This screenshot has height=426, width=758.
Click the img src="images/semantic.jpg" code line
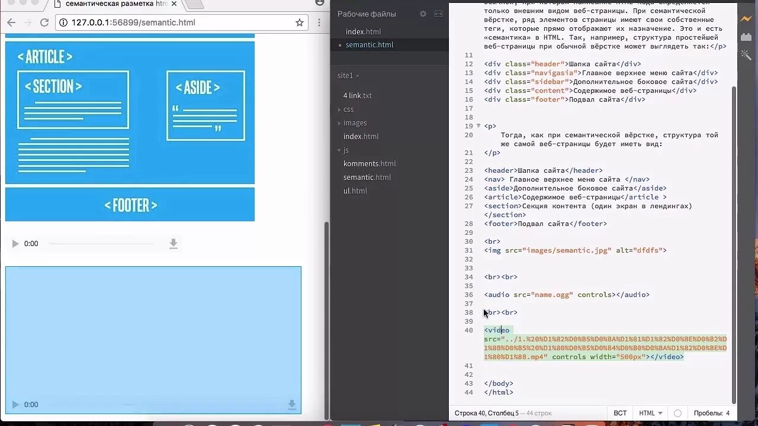click(x=575, y=250)
